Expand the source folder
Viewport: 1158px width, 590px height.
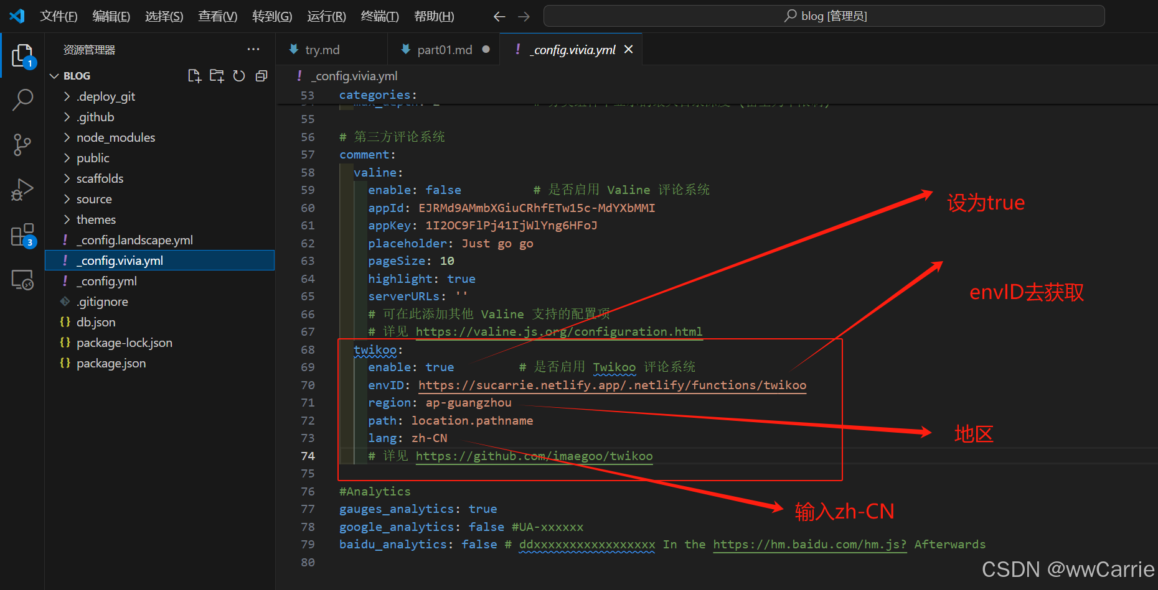pos(160,199)
